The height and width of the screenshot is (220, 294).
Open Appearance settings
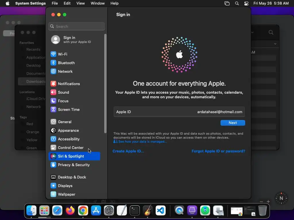coord(74,131)
